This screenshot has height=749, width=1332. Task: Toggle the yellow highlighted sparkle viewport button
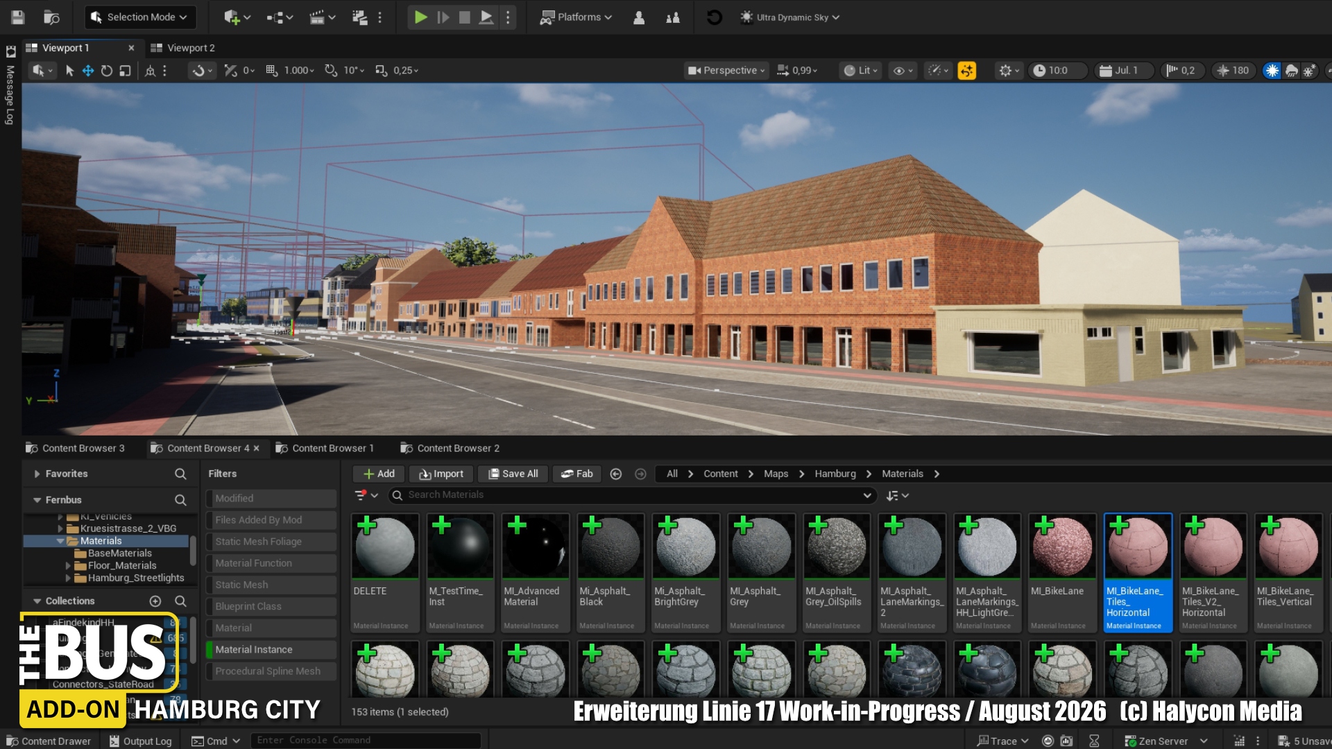point(966,70)
